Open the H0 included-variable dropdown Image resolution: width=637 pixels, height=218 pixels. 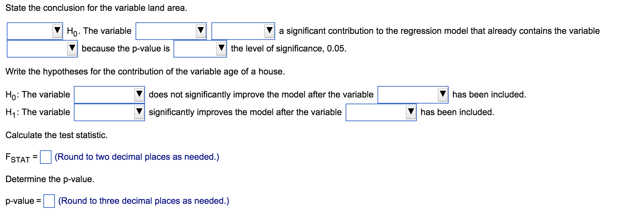click(412, 94)
